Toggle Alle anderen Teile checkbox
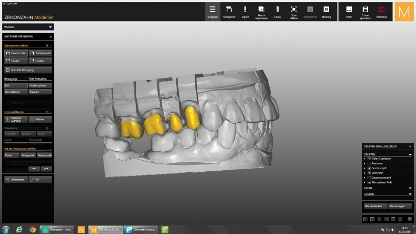The image size is (416, 234). [369, 182]
